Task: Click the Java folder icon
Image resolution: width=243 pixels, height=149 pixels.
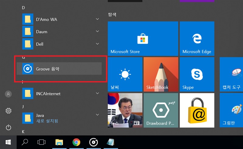Action: (28, 118)
